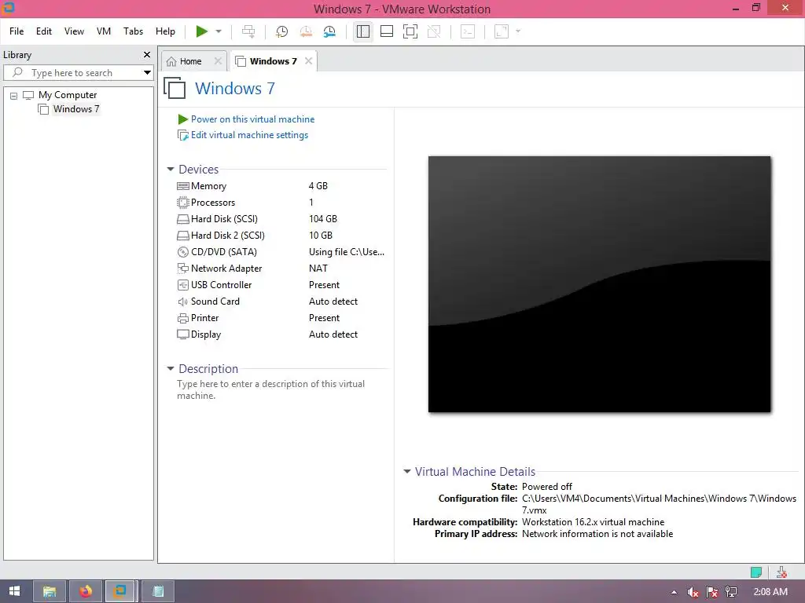Click the Network Adapter icon

182,269
